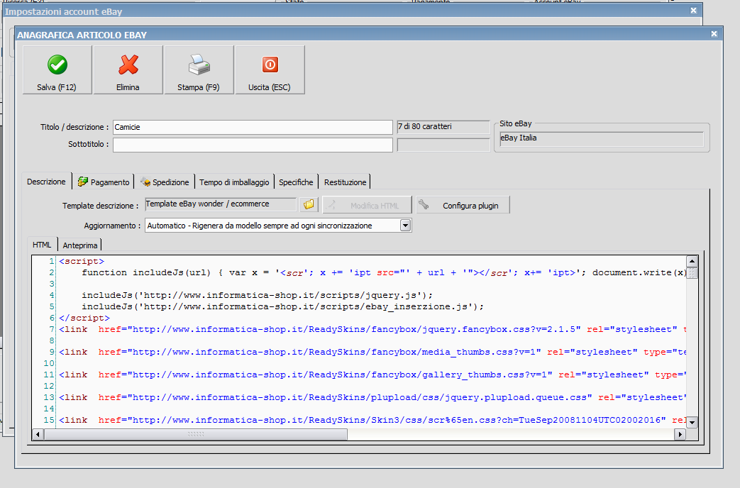This screenshot has height=488, width=740.
Task: Click the closing </script> tag line 6
Action: [x=84, y=318]
